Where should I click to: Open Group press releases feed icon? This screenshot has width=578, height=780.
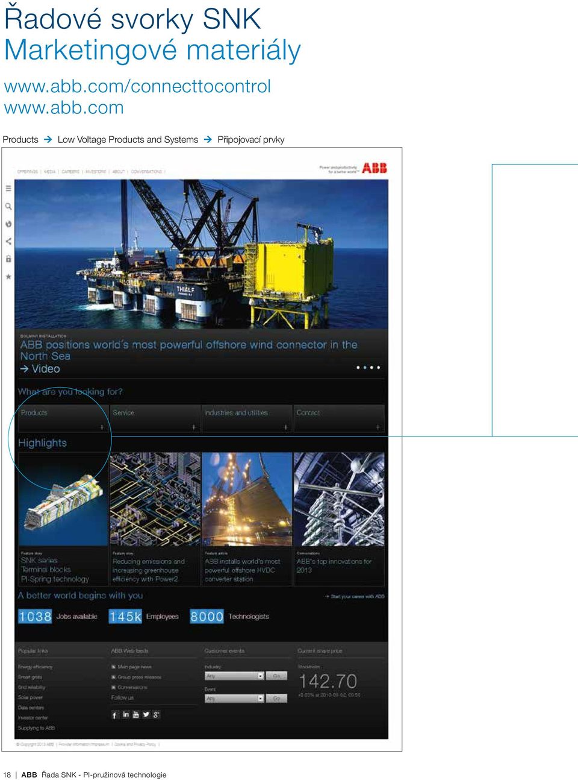click(x=114, y=677)
